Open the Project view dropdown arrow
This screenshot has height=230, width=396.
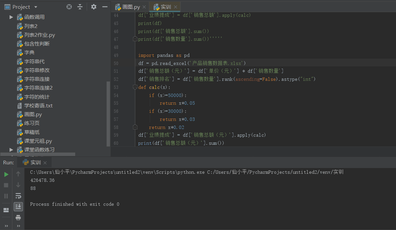tap(36, 7)
